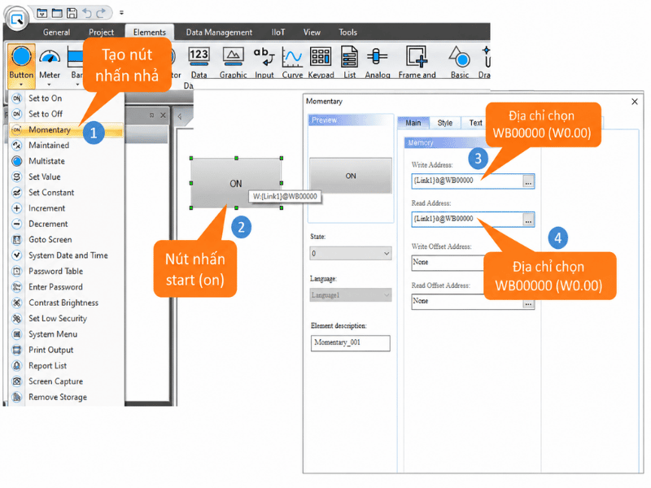Choose the Graphic element icon

[233, 63]
